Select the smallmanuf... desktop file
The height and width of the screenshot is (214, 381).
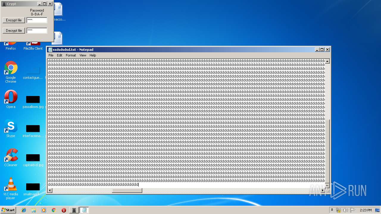point(33,189)
